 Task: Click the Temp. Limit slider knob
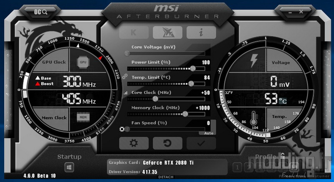pyautogui.click(x=191, y=83)
